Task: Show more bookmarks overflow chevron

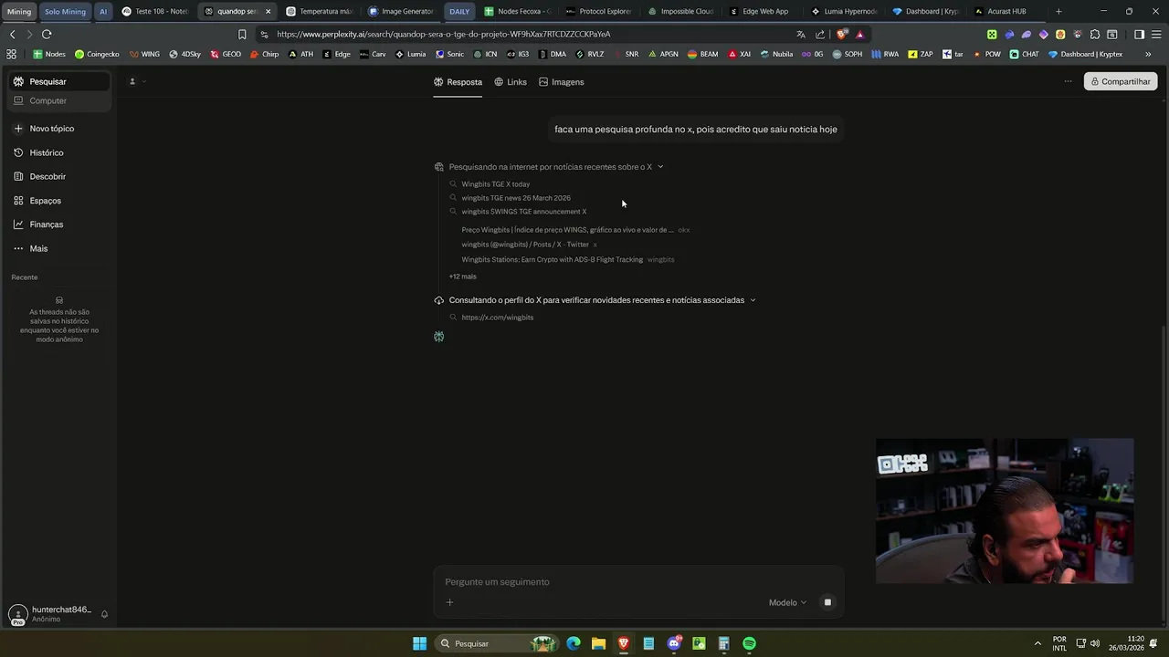Action: [x=1148, y=54]
